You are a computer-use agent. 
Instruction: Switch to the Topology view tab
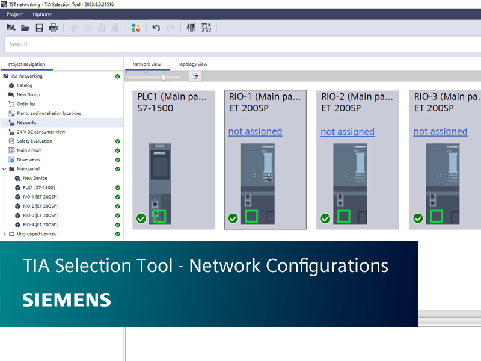pos(192,64)
